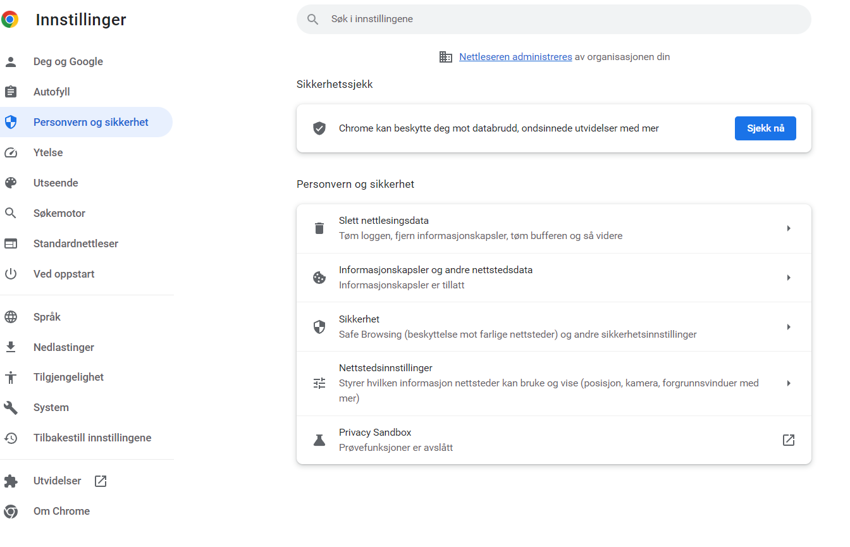Image resolution: width=850 pixels, height=547 pixels.
Task: Open Nedlastinger in the sidebar
Action: 64,347
